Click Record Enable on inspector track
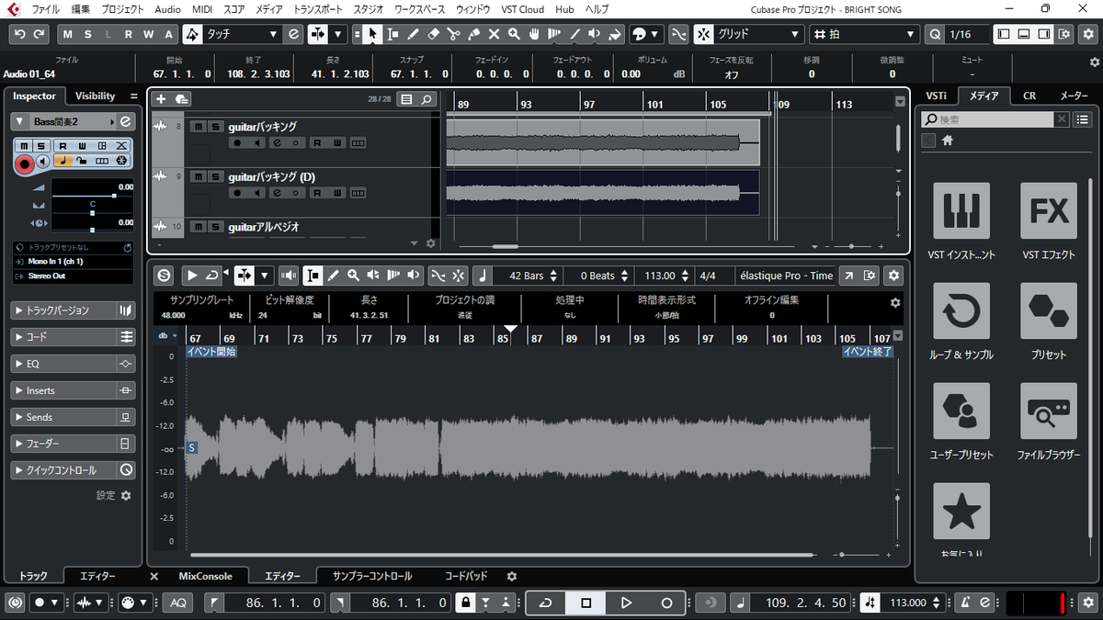1103x620 pixels. click(x=26, y=163)
